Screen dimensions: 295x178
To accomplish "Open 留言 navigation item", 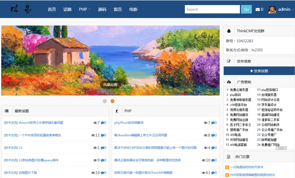I will coord(118,9).
